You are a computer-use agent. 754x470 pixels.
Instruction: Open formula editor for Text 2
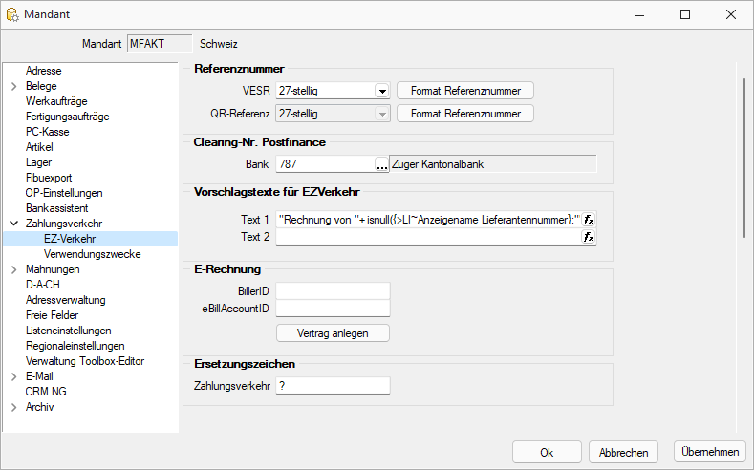(x=589, y=237)
